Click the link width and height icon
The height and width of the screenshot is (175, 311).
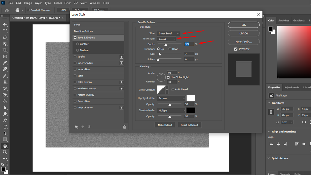[271, 112]
